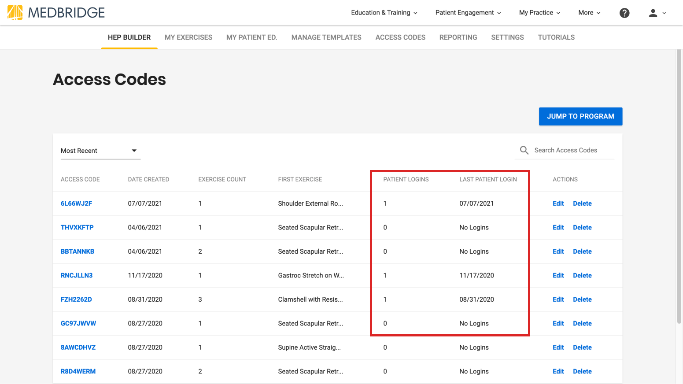Edit the THVXKFTP access code
The image size is (683, 384).
pyautogui.click(x=558, y=228)
